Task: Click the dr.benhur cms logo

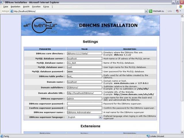Action: tap(41, 25)
